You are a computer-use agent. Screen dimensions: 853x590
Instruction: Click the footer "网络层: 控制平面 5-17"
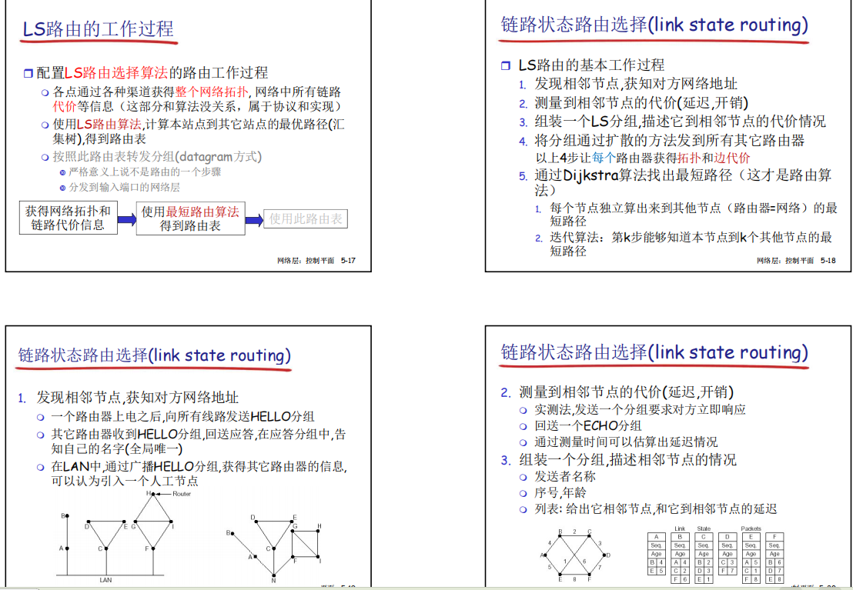[316, 261]
